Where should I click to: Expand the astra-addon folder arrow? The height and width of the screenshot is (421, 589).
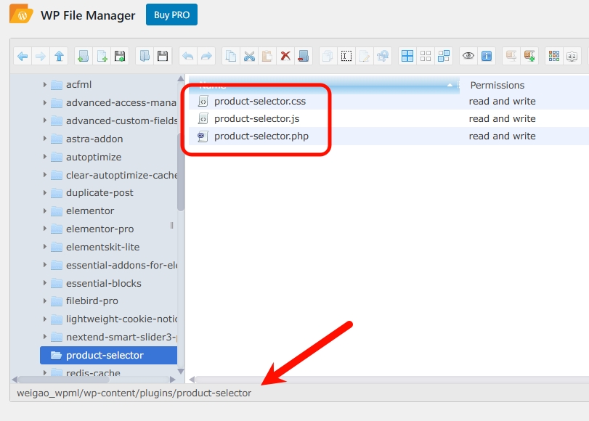[x=45, y=139]
